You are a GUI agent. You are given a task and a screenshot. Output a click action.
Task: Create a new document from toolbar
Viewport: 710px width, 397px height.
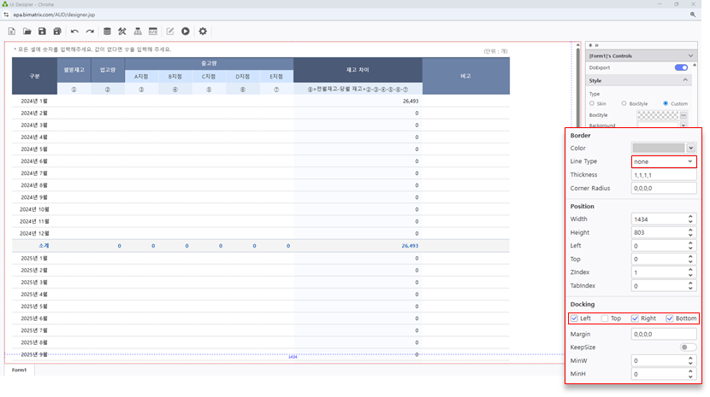click(12, 32)
